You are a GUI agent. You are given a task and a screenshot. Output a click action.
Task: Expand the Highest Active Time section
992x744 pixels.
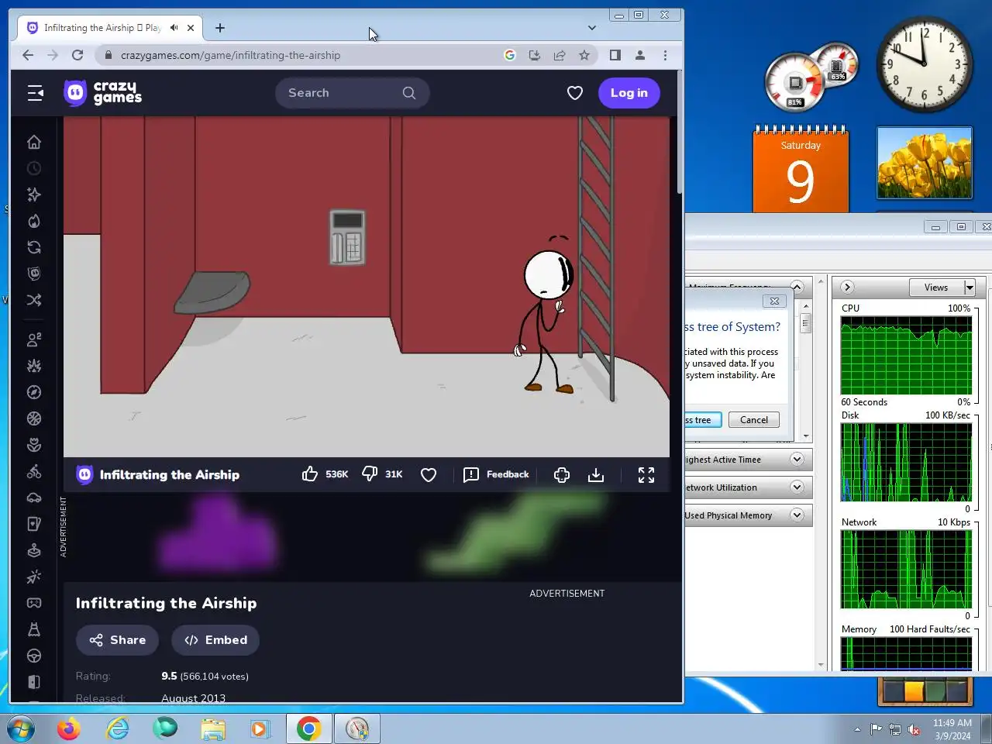coord(797,460)
